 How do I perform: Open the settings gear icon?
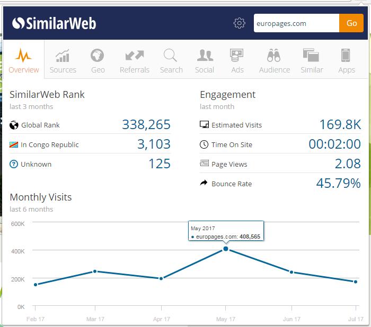[240, 23]
